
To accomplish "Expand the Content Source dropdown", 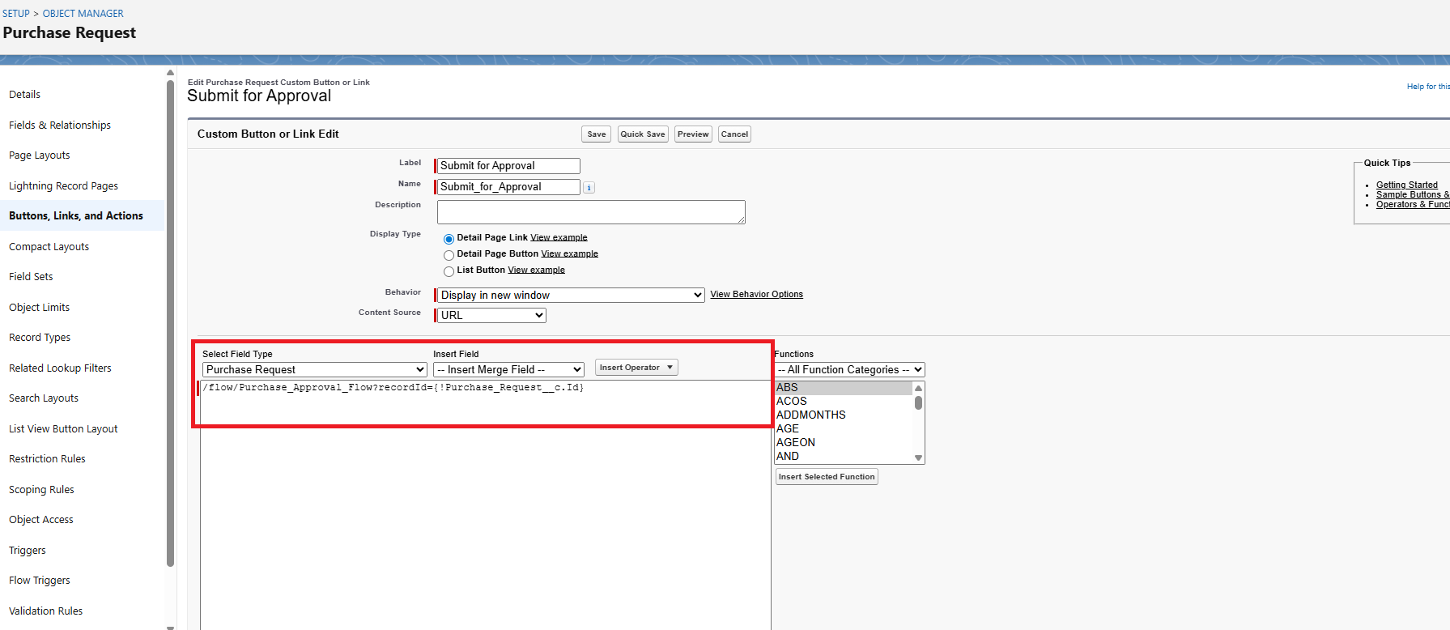I will pos(491,316).
